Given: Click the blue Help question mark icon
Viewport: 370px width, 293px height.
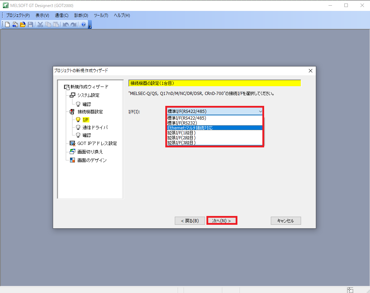Looking at the screenshot, I should tap(83, 24).
